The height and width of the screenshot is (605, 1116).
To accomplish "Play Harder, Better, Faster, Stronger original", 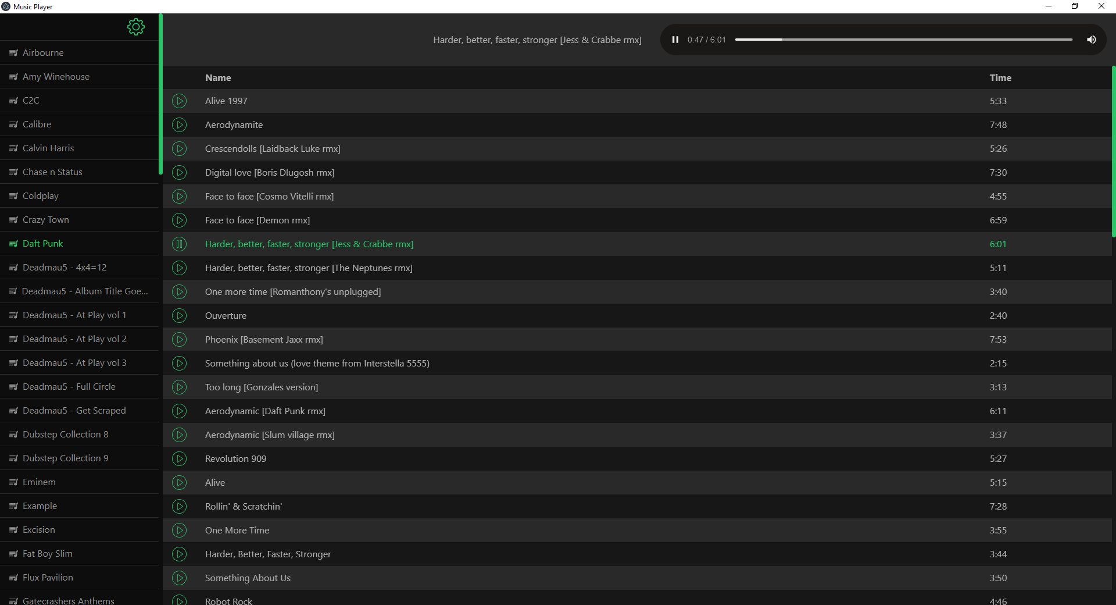I will tap(180, 554).
